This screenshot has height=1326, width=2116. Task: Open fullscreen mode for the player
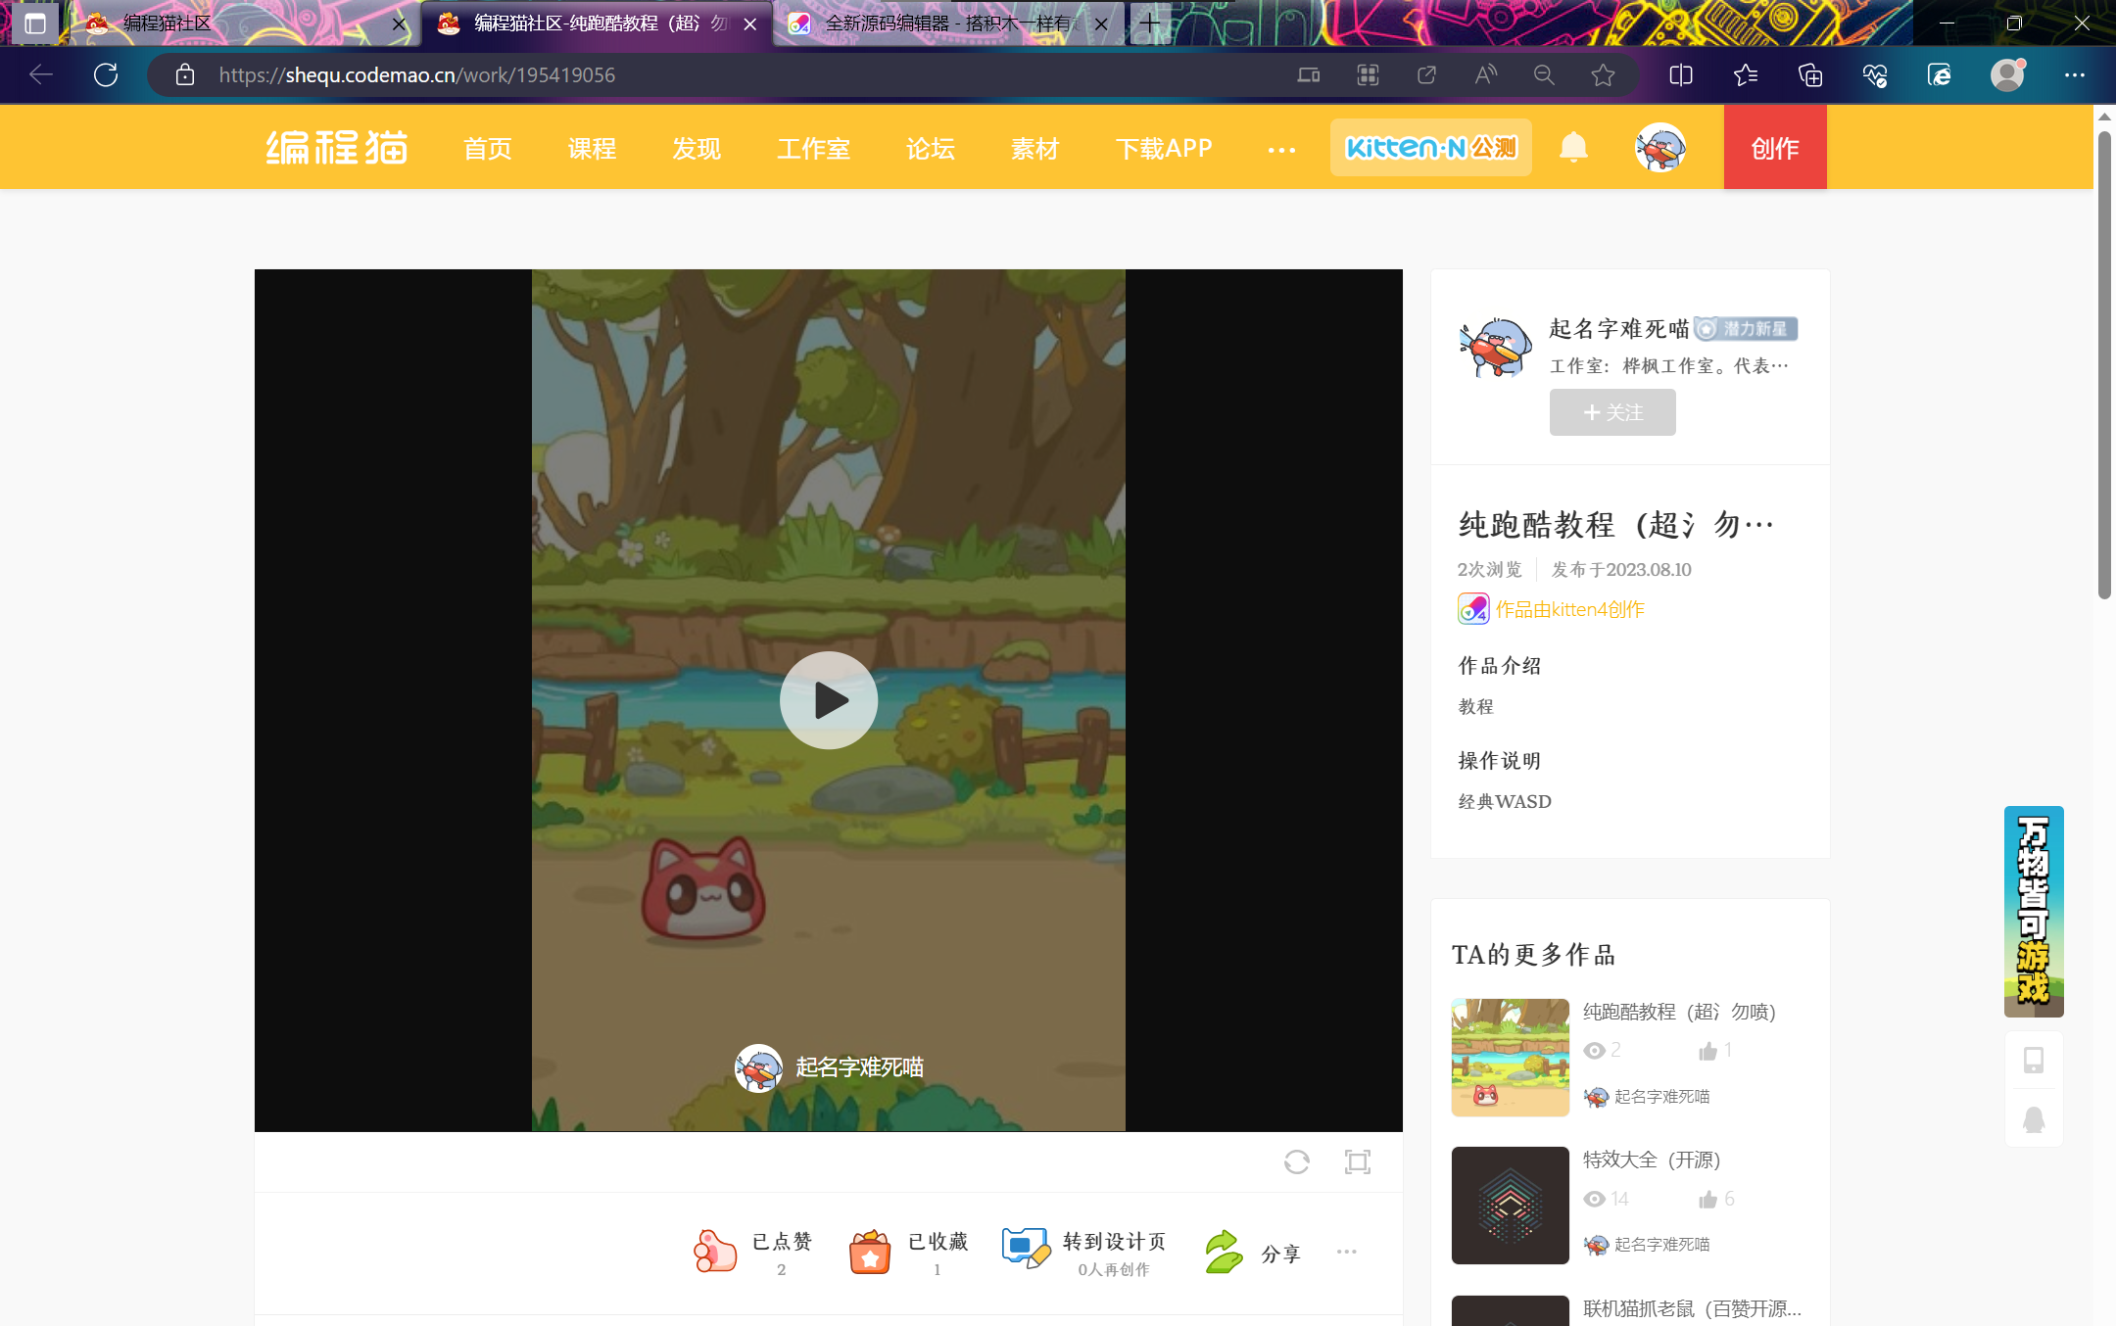(1358, 1161)
